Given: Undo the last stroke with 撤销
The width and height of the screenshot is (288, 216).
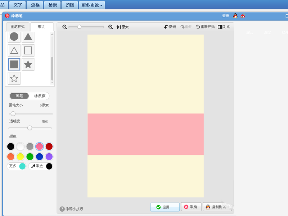Looking at the screenshot, I should click(170, 27).
